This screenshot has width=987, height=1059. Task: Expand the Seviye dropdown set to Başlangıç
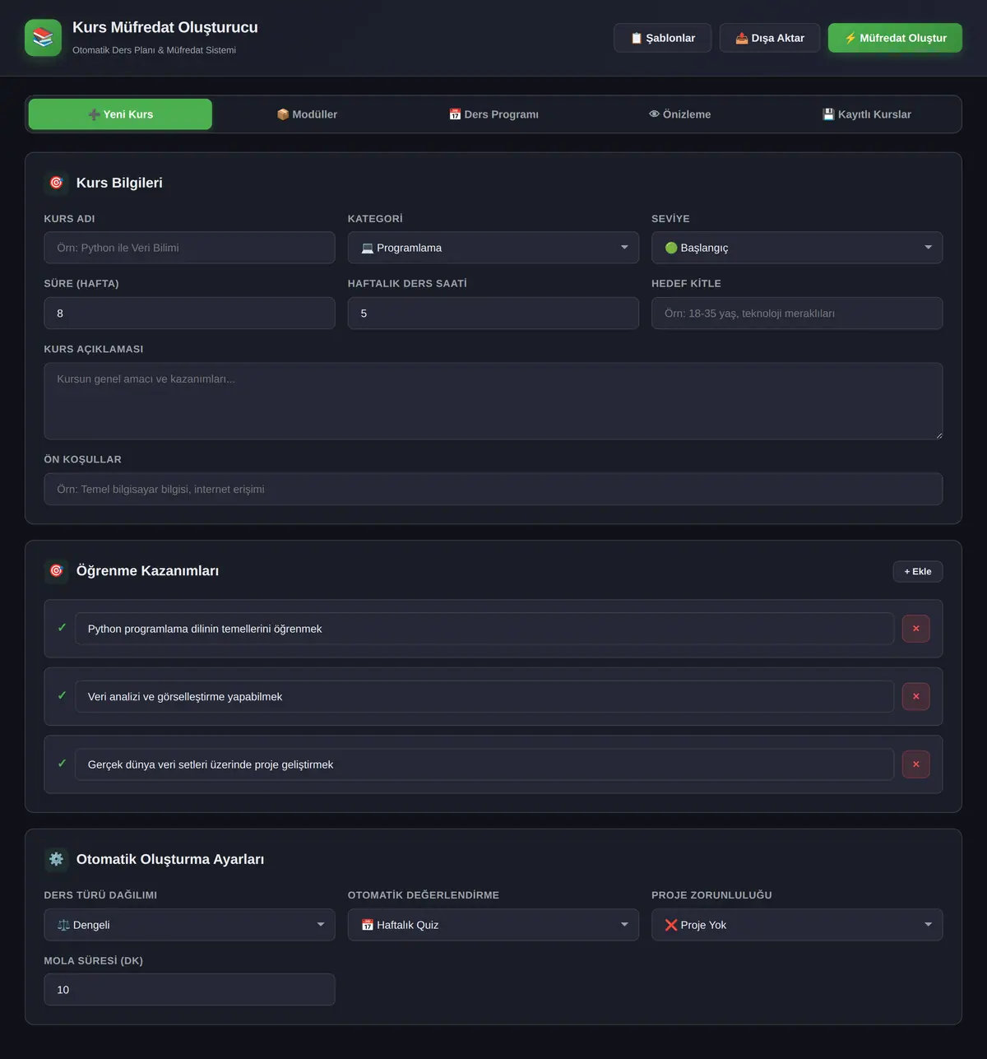[797, 248]
